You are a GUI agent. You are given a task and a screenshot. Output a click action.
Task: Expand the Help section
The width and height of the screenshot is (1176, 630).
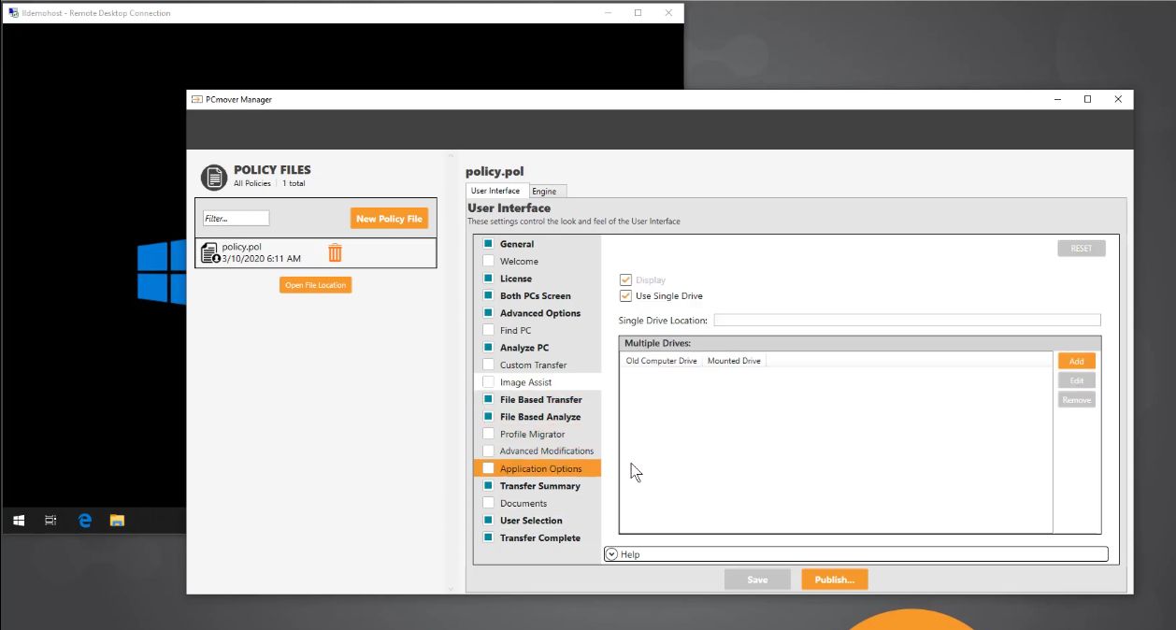tap(611, 554)
